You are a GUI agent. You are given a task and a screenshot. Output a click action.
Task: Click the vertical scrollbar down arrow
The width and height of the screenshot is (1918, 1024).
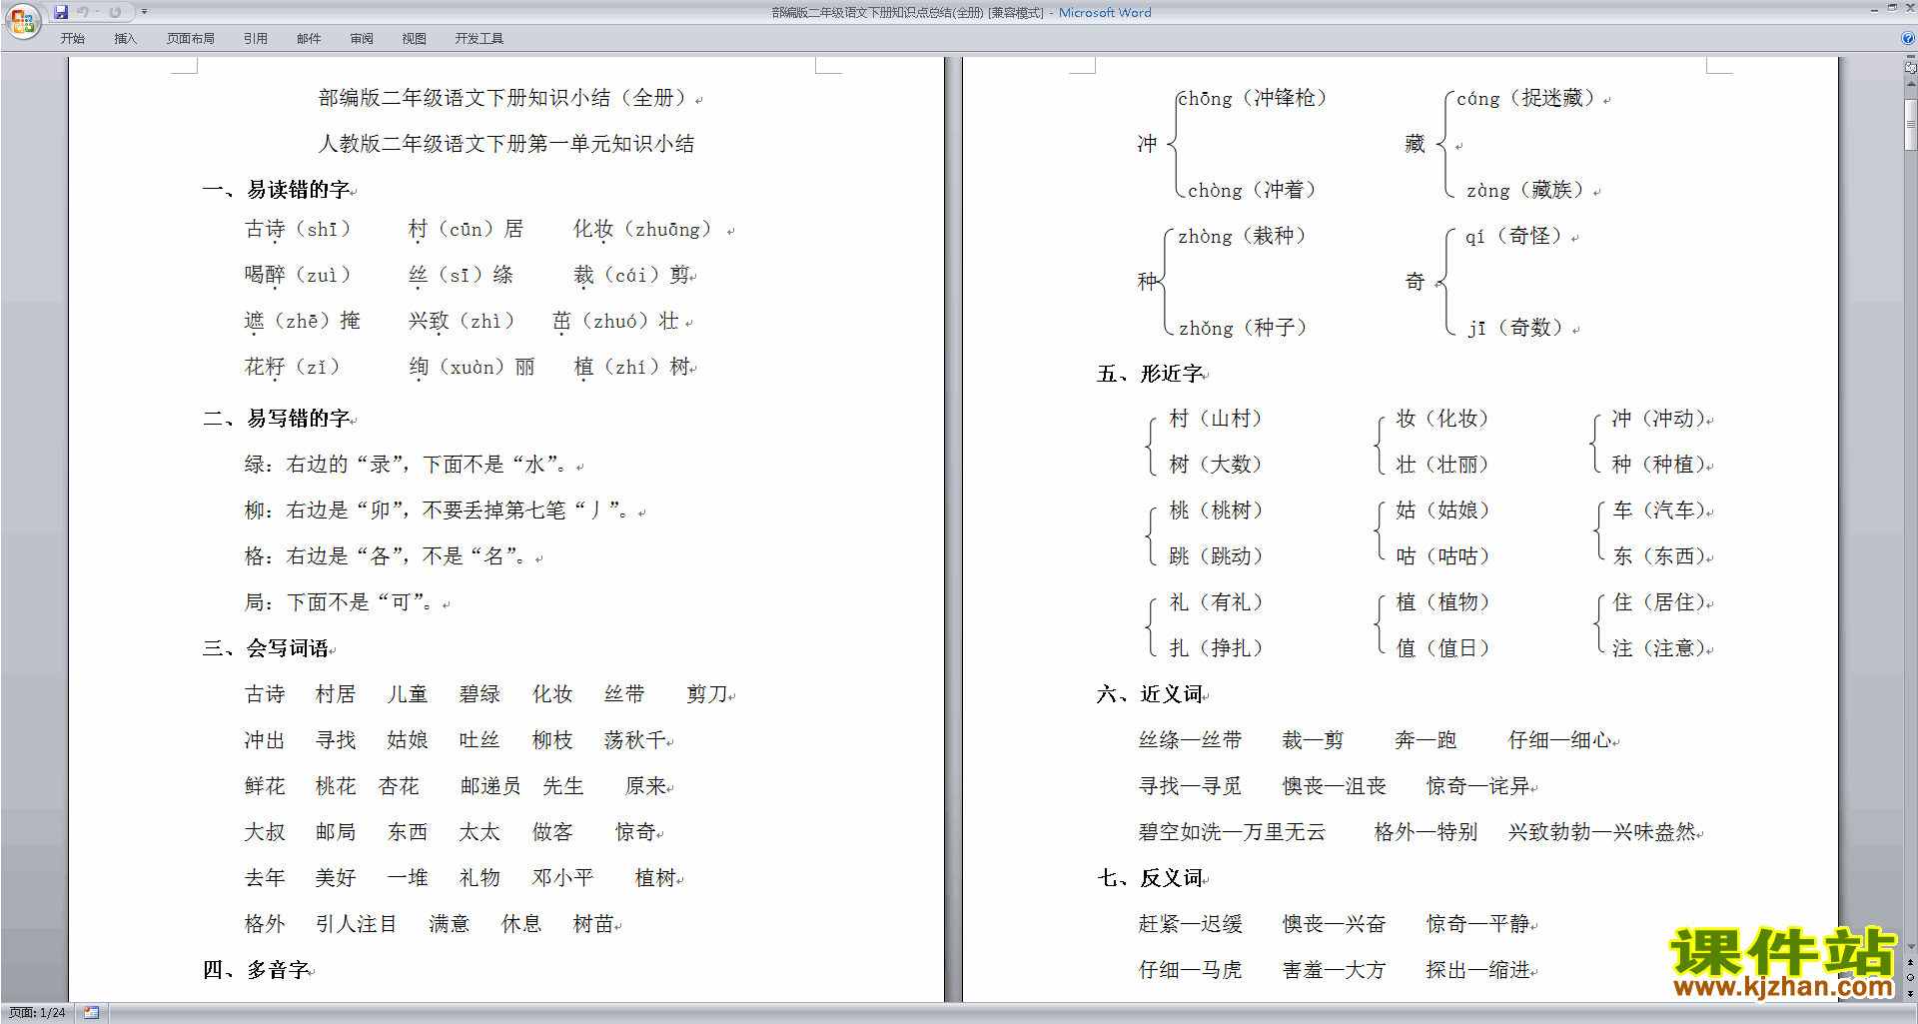click(x=1910, y=946)
